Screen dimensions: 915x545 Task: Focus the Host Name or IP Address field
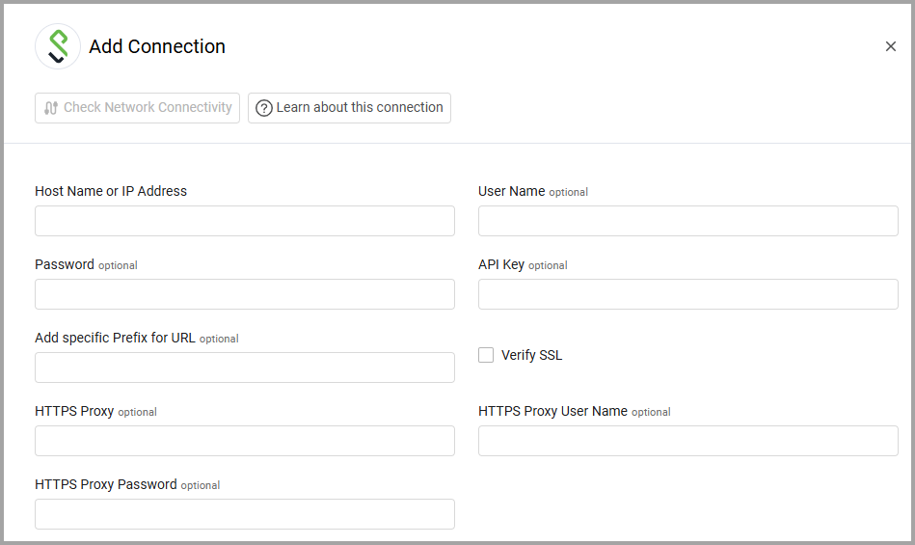(x=245, y=221)
